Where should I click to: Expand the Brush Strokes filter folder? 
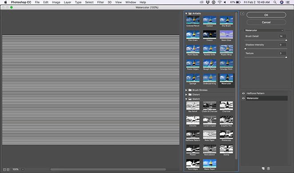186,90
